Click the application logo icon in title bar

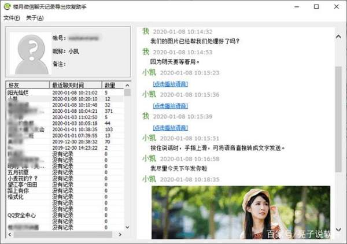pyautogui.click(x=7, y=6)
